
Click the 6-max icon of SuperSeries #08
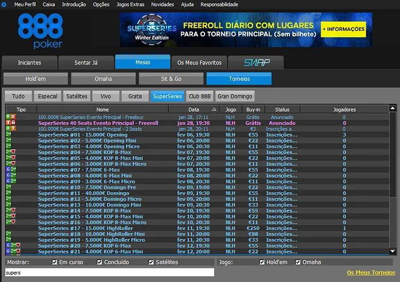[x=8, y=176]
